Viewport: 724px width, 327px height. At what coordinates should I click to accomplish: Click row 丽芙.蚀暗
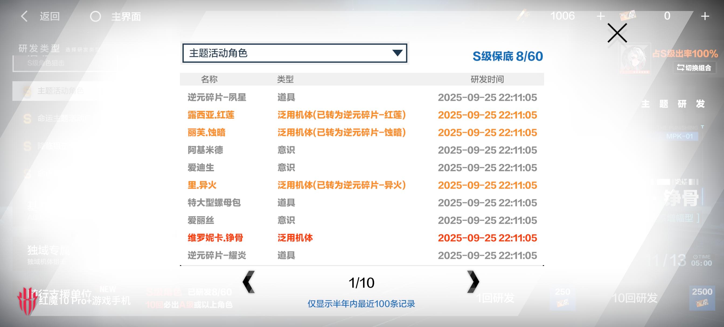point(362,133)
